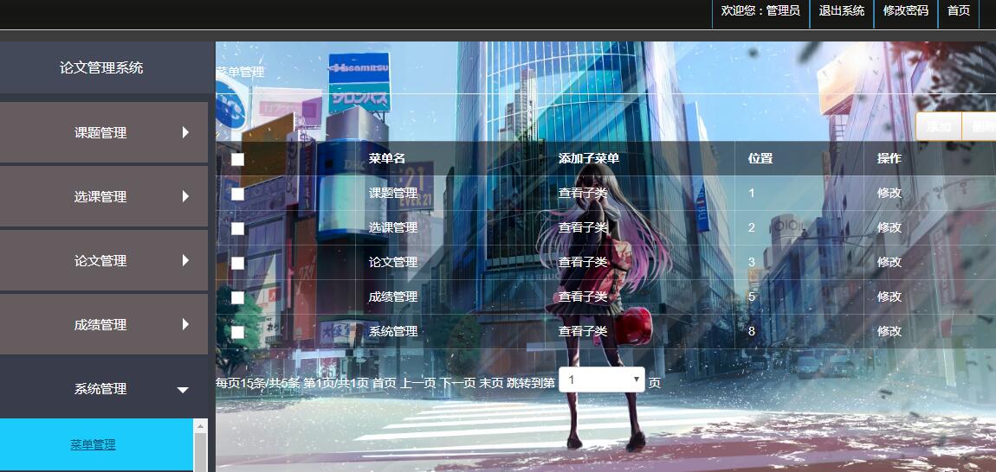Click position value 5 in 成绩管理 row
996x472 pixels.
click(x=752, y=297)
